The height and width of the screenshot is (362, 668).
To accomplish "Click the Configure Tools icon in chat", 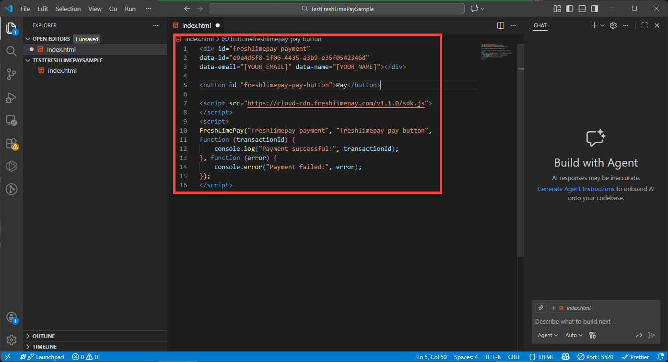I will coord(592,335).
